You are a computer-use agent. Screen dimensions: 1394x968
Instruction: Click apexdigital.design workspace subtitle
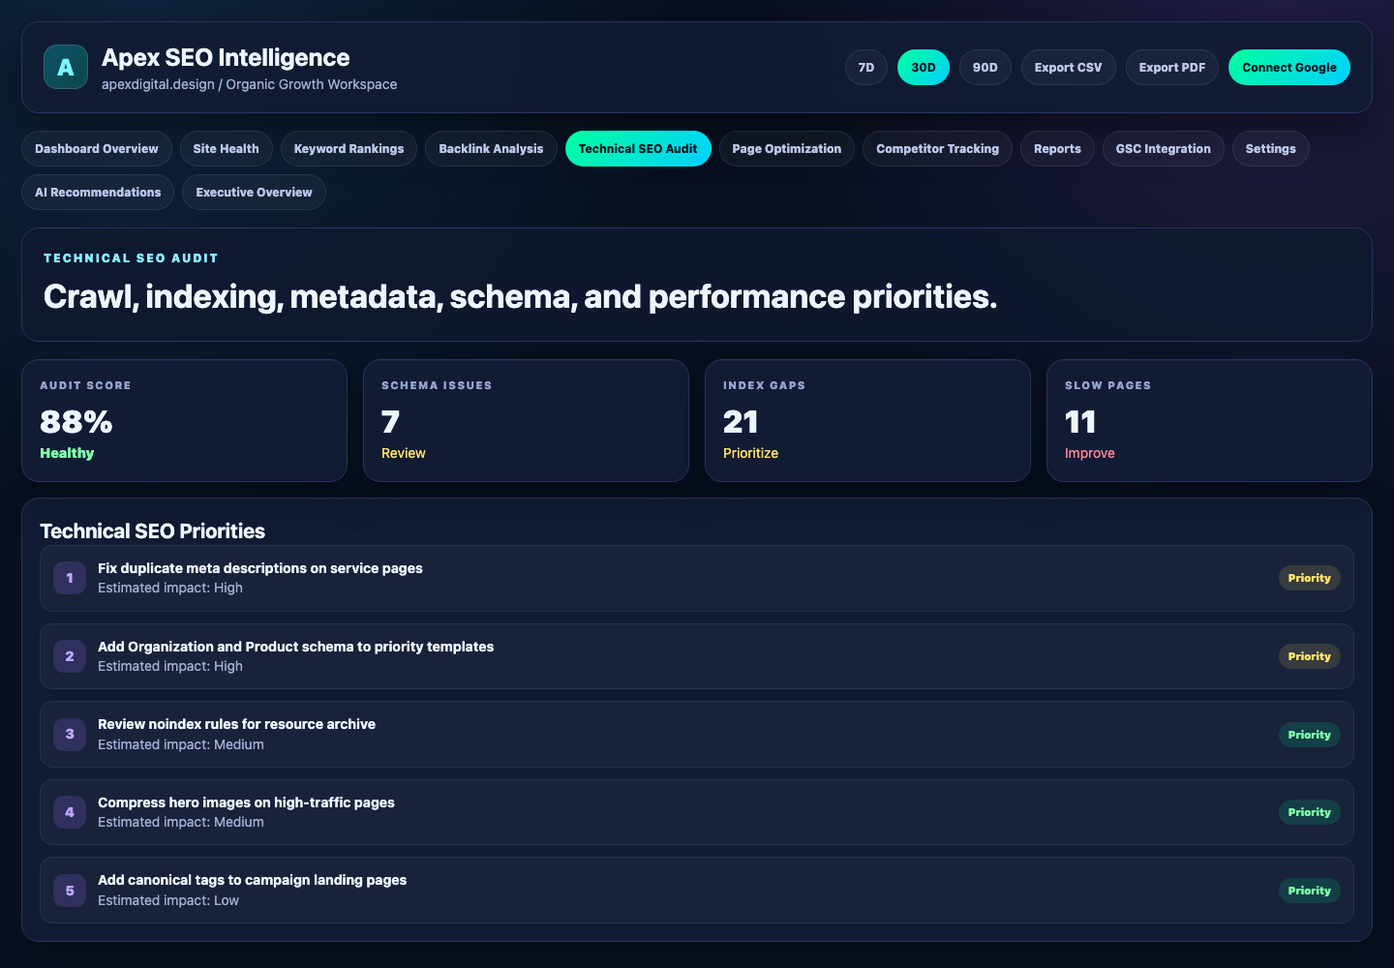point(250,84)
